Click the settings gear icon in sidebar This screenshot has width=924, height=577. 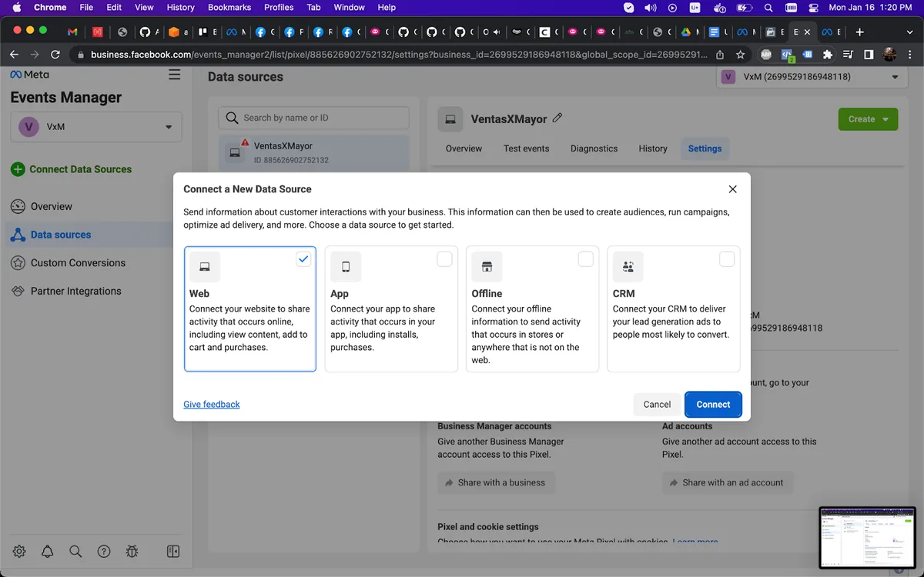pyautogui.click(x=19, y=551)
